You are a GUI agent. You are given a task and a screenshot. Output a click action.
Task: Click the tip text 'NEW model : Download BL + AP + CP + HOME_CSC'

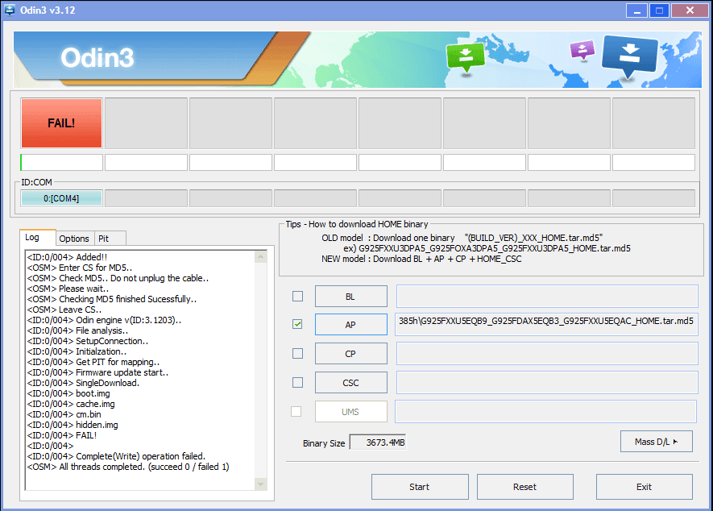pyautogui.click(x=421, y=259)
